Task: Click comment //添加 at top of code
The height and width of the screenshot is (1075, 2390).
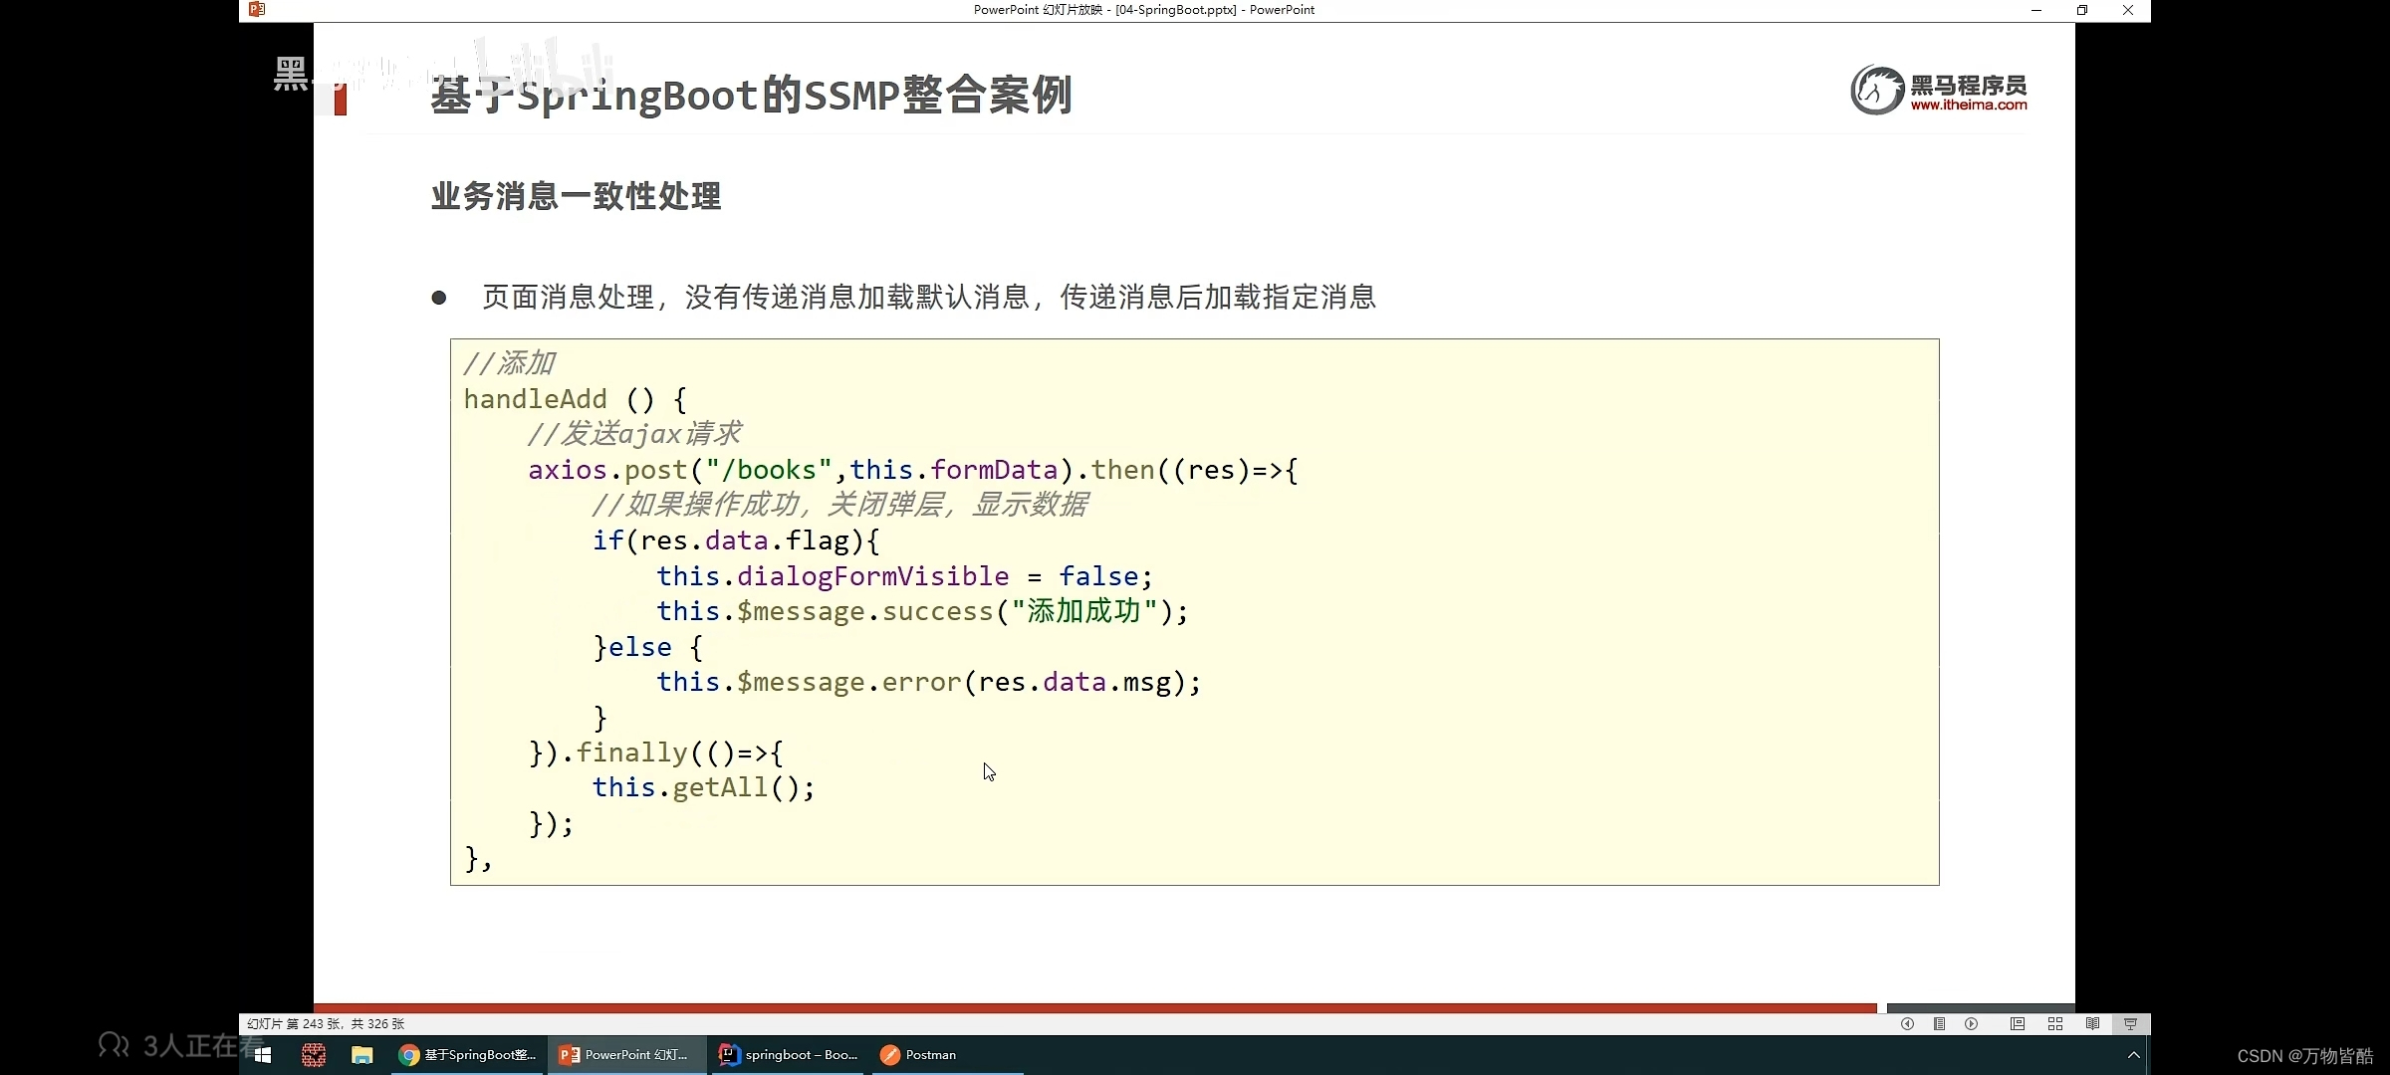Action: (509, 363)
